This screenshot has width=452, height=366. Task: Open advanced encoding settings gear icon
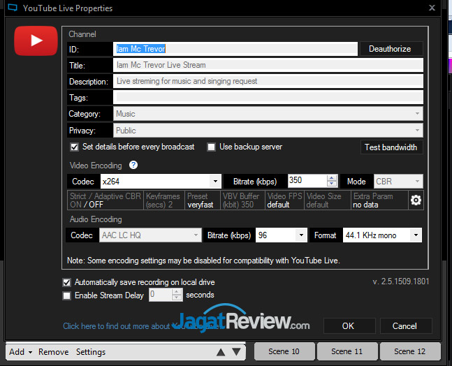[x=416, y=200]
